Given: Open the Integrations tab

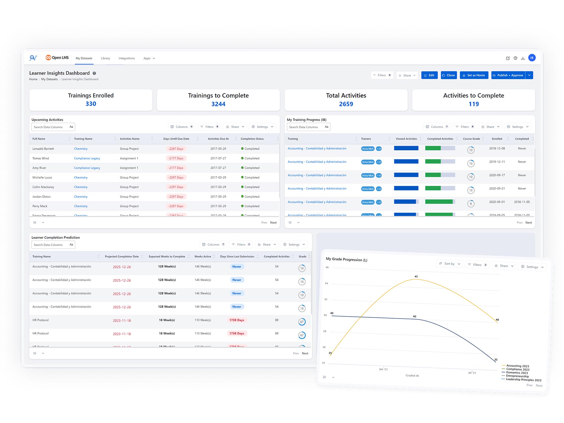Looking at the screenshot, I should pos(127,58).
